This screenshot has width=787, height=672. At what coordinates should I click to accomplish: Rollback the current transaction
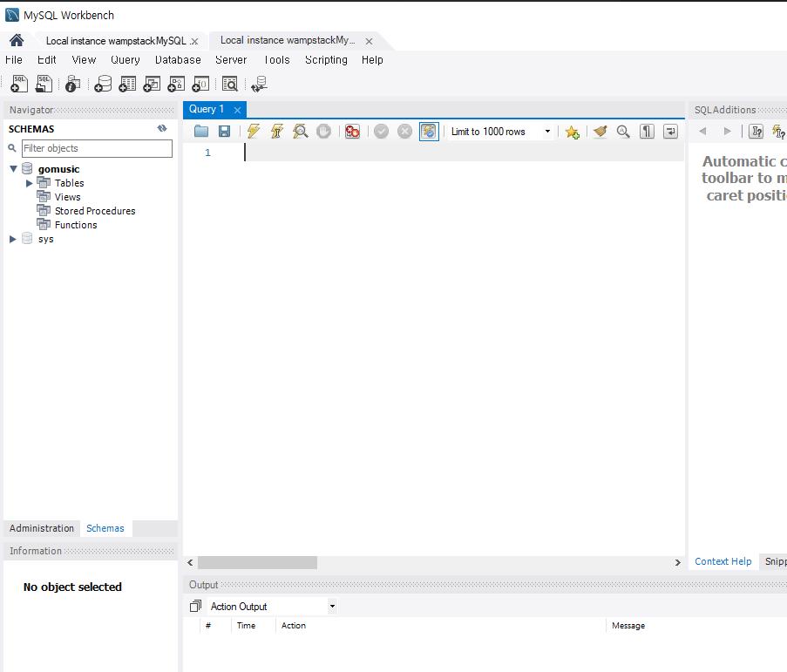pyautogui.click(x=404, y=132)
